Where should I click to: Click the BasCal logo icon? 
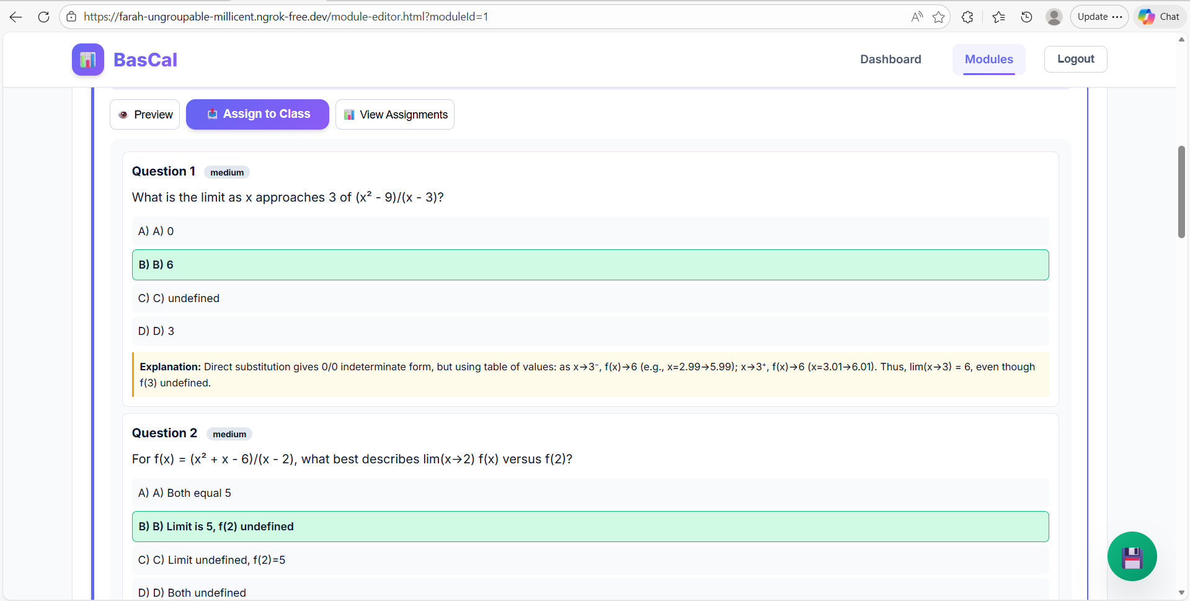pyautogui.click(x=88, y=60)
